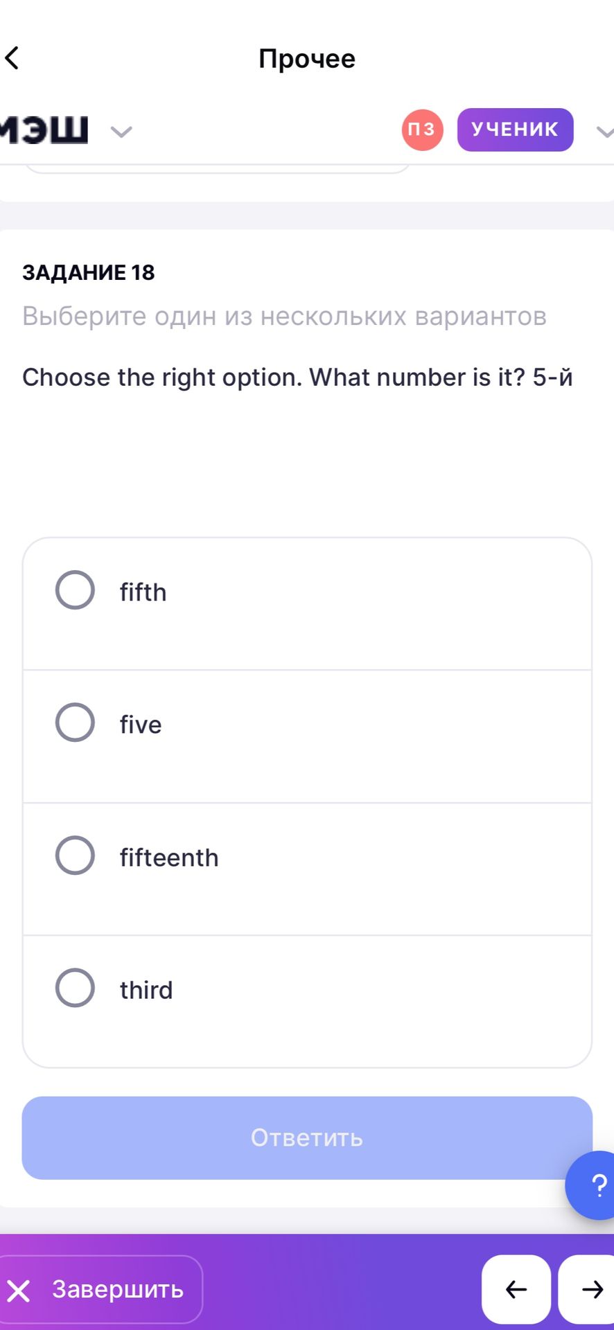614x1330 pixels.
Task: Click the Завершить finish button
Action: tap(100, 1289)
